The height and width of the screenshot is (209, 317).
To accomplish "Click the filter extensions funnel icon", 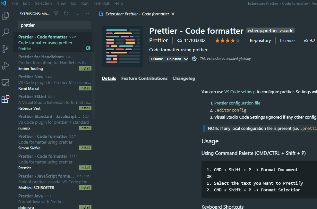I will pos(56,13).
